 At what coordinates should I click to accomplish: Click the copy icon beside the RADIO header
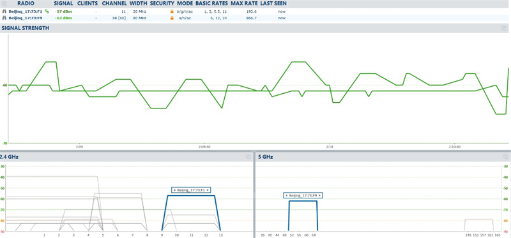(x=4, y=4)
